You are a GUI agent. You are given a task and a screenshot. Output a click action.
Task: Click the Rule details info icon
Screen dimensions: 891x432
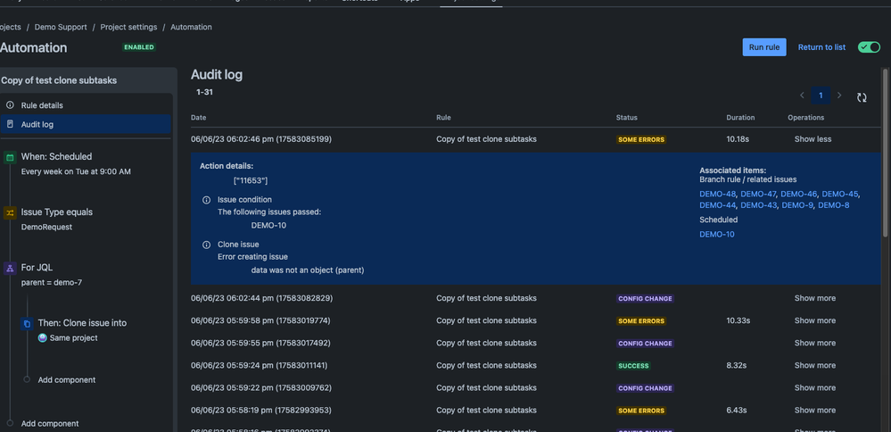(x=10, y=105)
